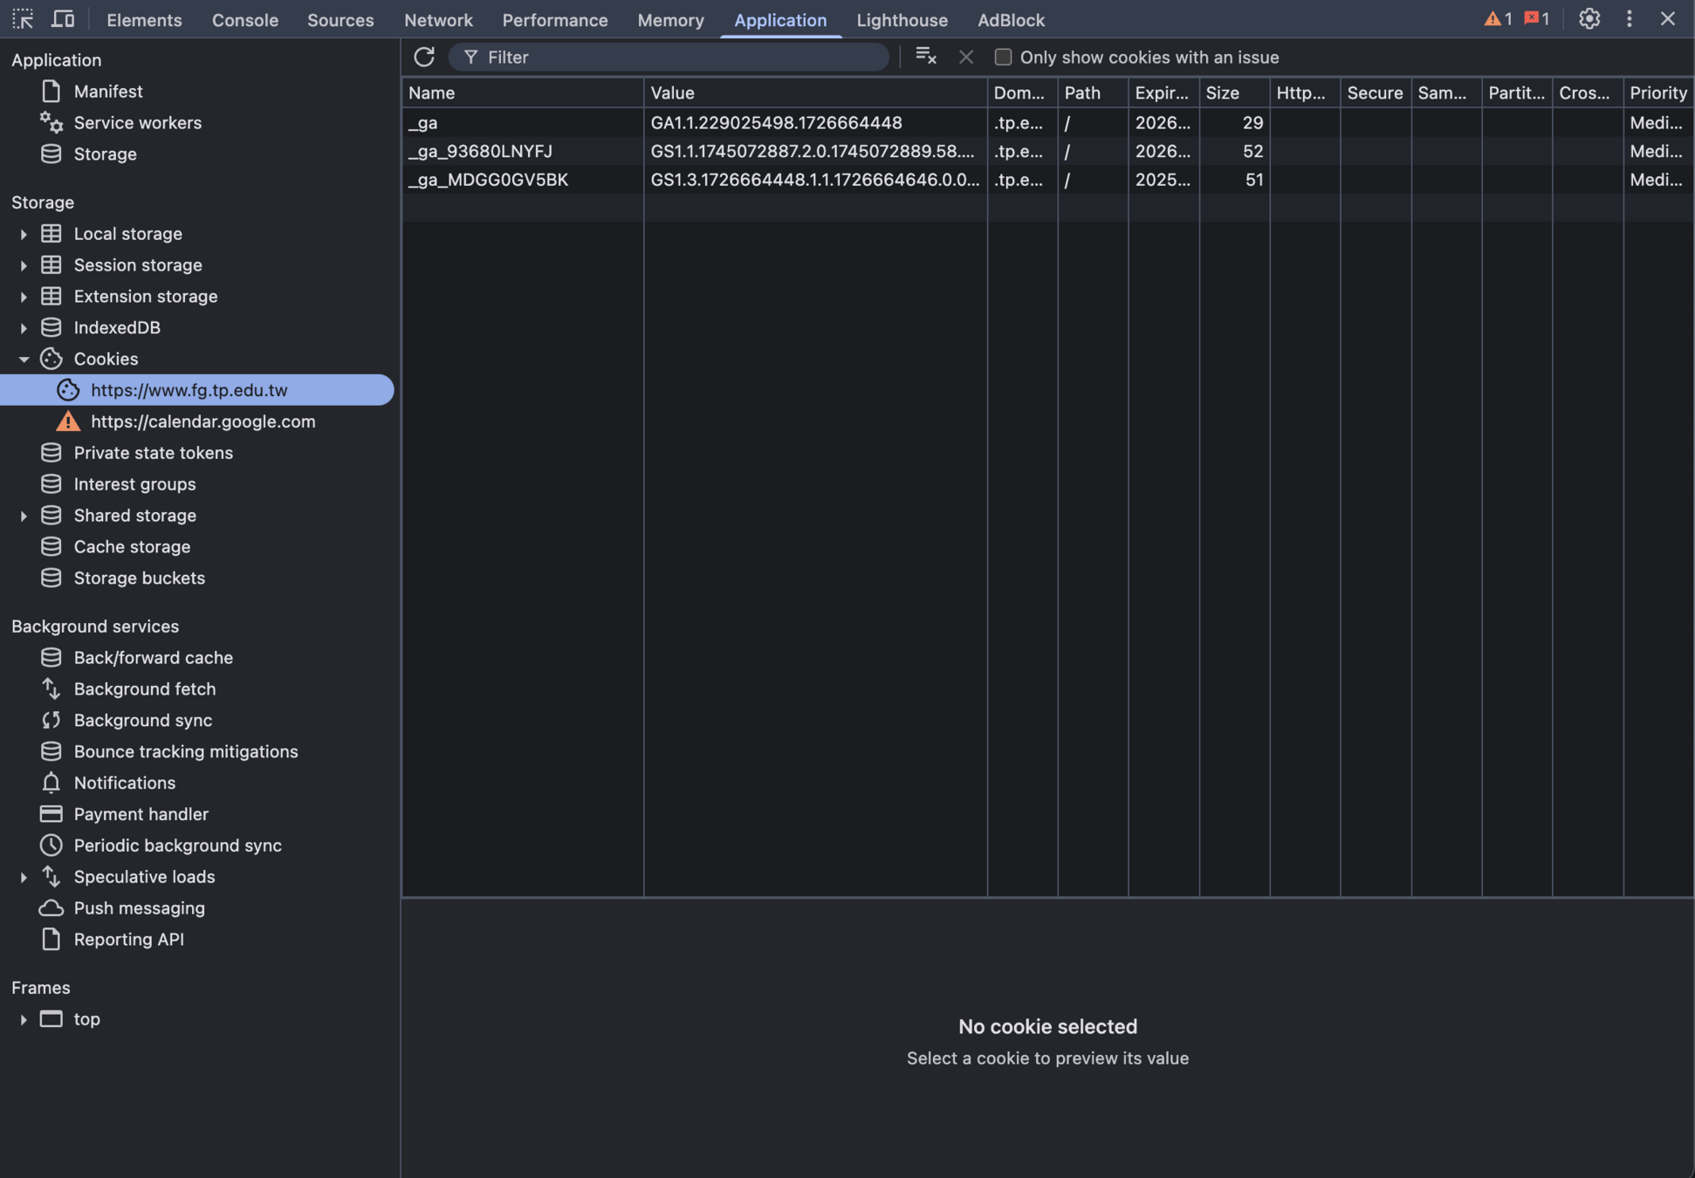Click the clear all cookies icon

point(925,57)
